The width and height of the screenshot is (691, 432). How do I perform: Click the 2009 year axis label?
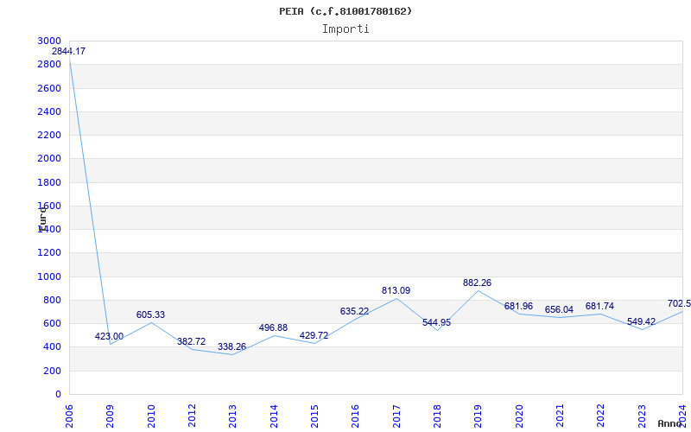pyautogui.click(x=111, y=416)
